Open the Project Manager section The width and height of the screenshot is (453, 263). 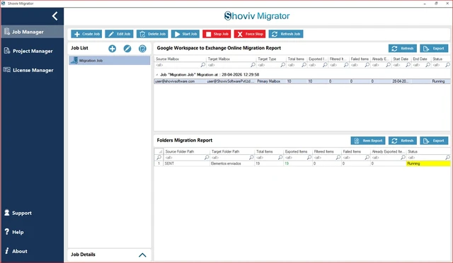[32, 51]
